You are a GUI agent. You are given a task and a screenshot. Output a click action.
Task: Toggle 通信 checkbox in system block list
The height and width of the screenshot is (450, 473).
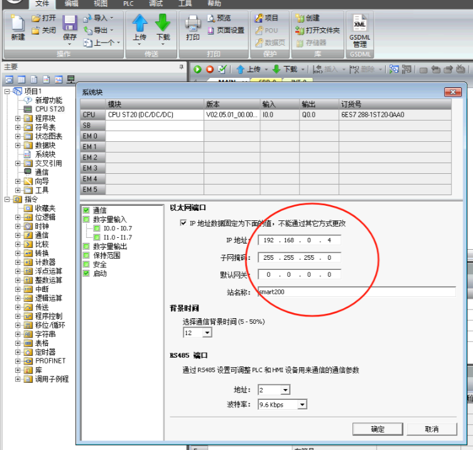87,210
